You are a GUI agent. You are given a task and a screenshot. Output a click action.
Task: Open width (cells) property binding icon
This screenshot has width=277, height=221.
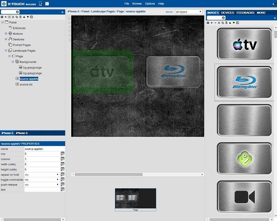coord(63,164)
